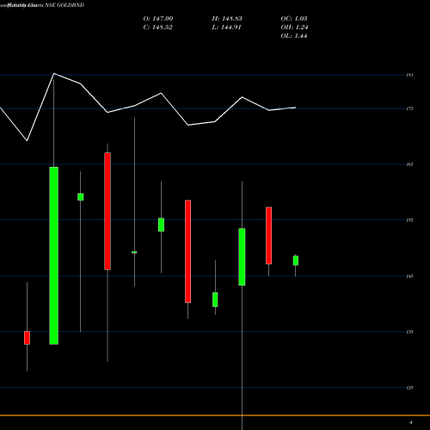
Task: Click the 'OH: 1.24' value
Action: [x=294, y=28]
